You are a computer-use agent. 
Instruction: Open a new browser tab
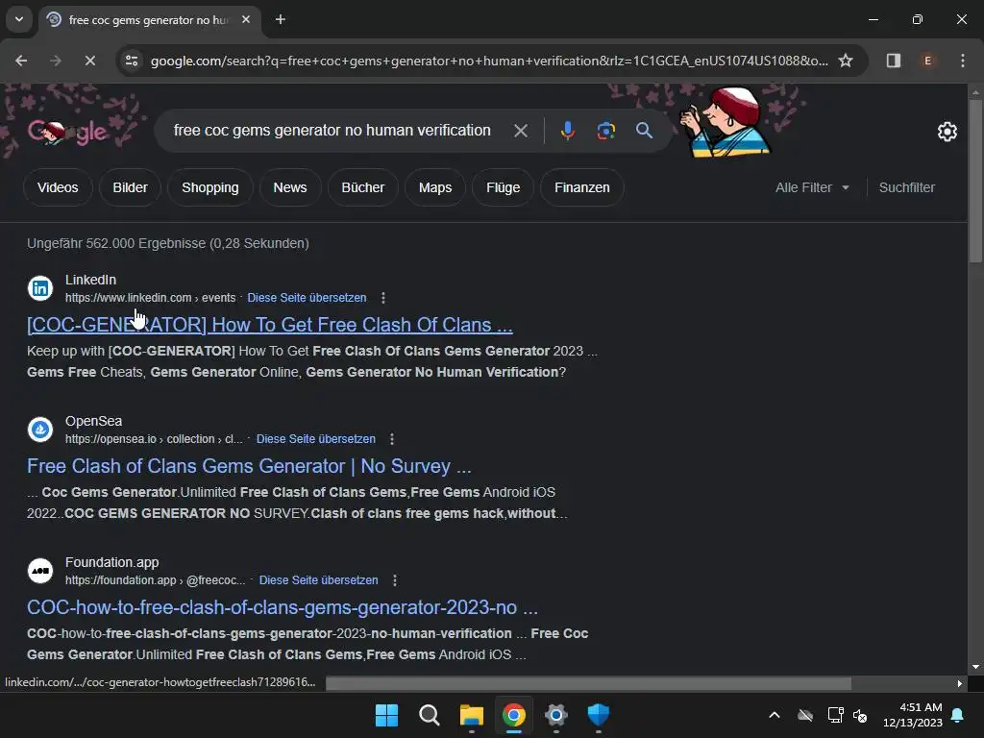(281, 19)
